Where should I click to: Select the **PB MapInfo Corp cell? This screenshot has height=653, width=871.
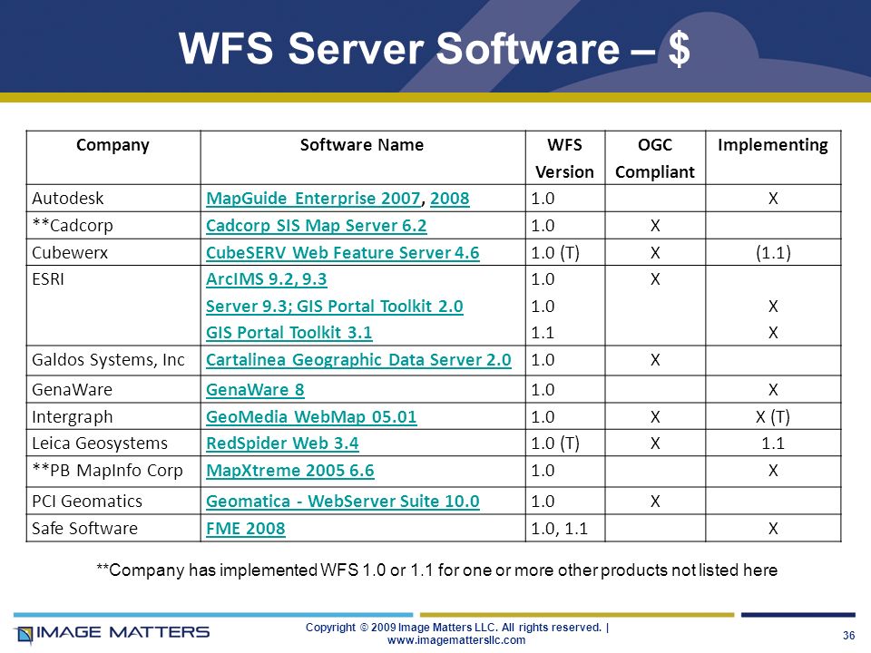pos(113,472)
